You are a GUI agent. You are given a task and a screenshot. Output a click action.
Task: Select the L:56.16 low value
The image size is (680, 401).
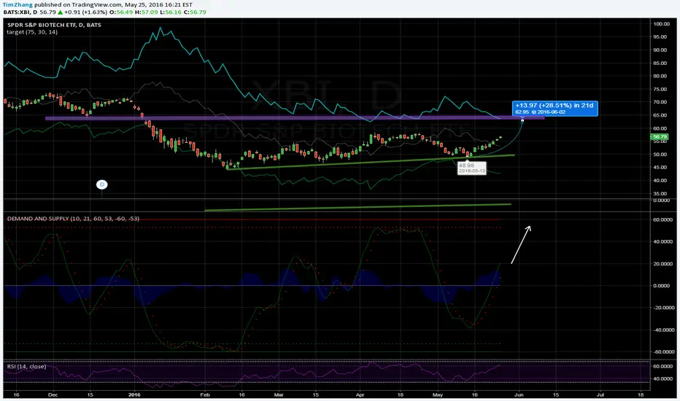170,12
